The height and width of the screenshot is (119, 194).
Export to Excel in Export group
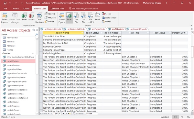click(x=69, y=17)
